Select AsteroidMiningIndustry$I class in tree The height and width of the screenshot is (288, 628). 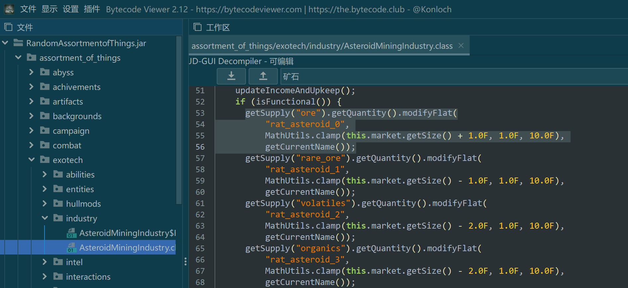click(128, 233)
